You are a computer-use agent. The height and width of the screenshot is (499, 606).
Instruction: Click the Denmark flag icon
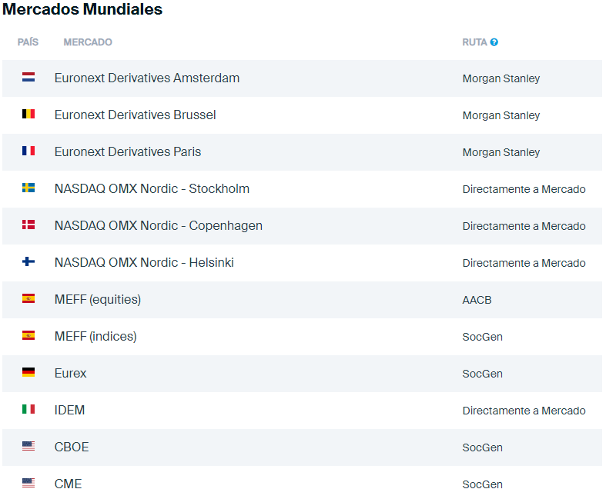click(x=28, y=225)
